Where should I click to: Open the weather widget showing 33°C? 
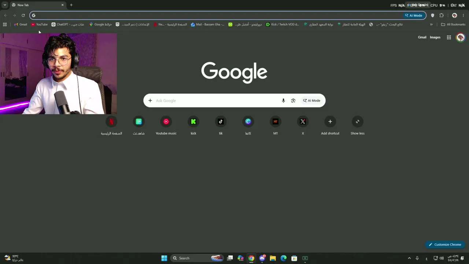14,258
